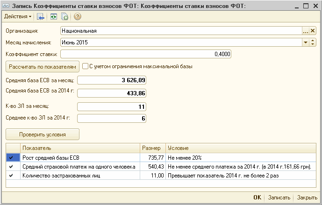Open help via the question mark icon

coord(78,16)
